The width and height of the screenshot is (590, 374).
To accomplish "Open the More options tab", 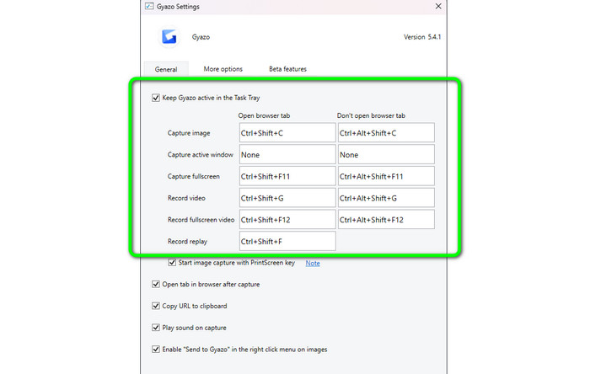I will (x=223, y=69).
